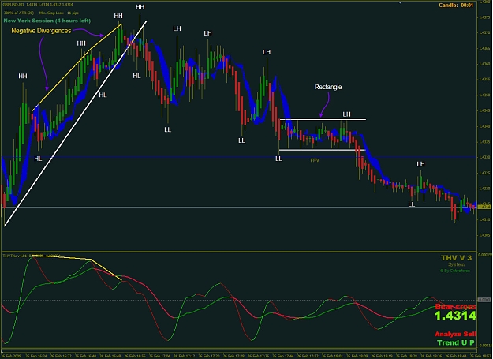Image resolution: width=493 pixels, height=359 pixels.
Task: Click the green "Trend U P" text
Action: point(456,342)
